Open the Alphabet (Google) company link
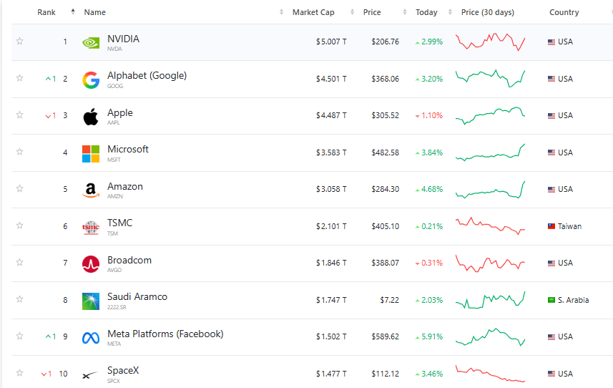Screen dimensions: 613x388 (x=147, y=75)
